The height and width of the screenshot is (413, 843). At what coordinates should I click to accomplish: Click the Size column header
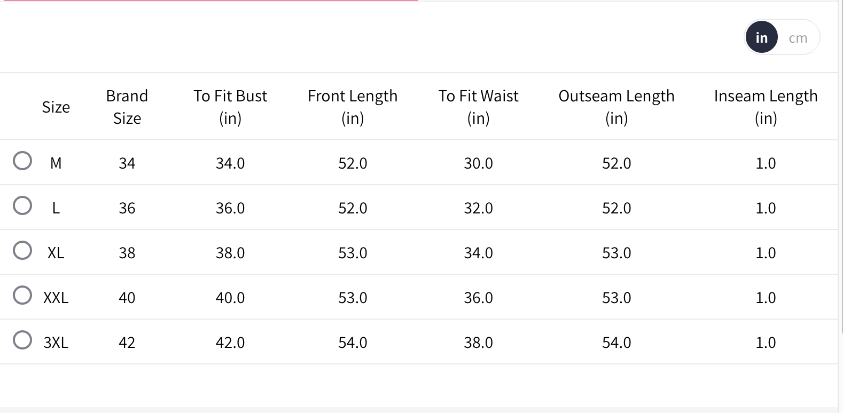coord(56,107)
